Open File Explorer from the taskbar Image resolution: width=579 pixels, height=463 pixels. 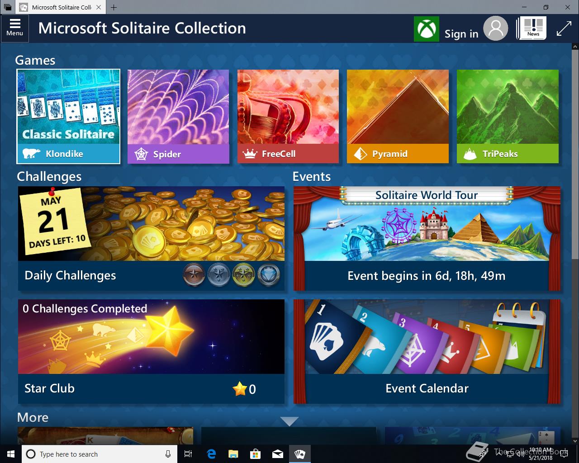233,454
